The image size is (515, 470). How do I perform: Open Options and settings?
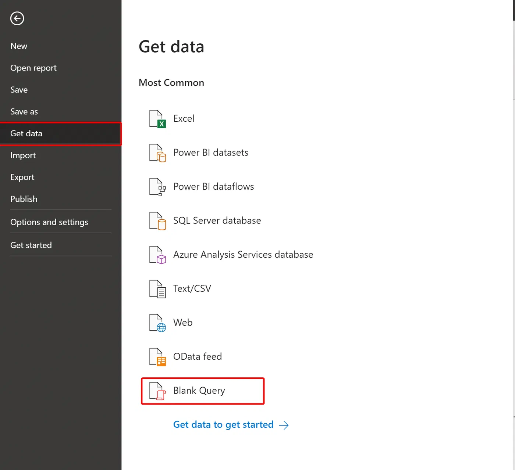(49, 222)
